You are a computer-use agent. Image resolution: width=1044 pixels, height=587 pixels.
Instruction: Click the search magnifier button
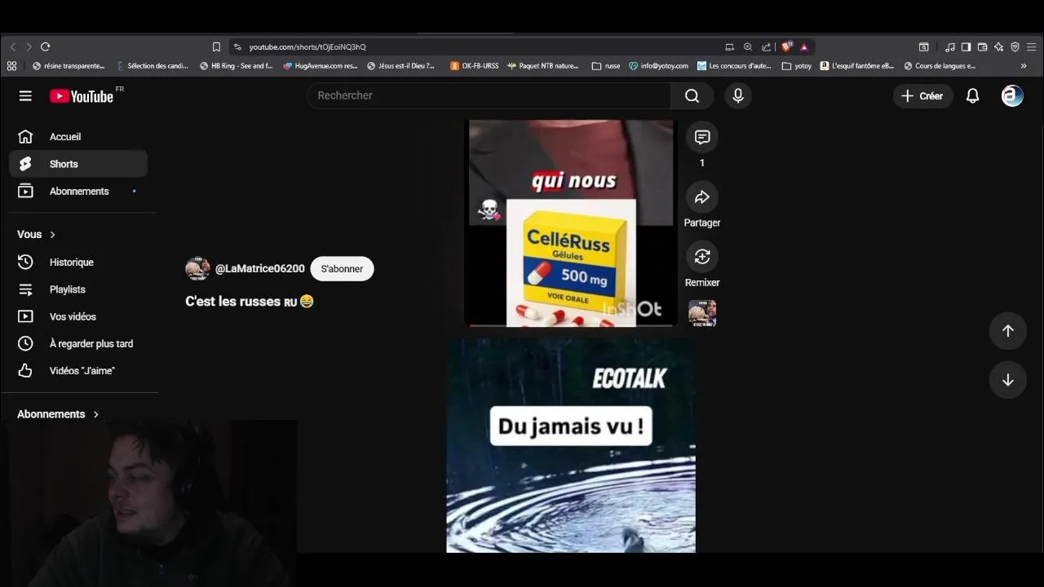pyautogui.click(x=692, y=96)
